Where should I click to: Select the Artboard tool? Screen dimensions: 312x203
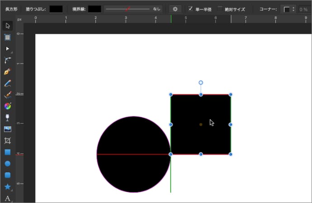tap(8, 37)
